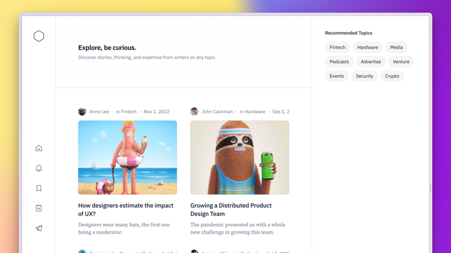Screen dimensions: 451x253
Task: Pick the Venture topic chip
Action: click(401, 62)
